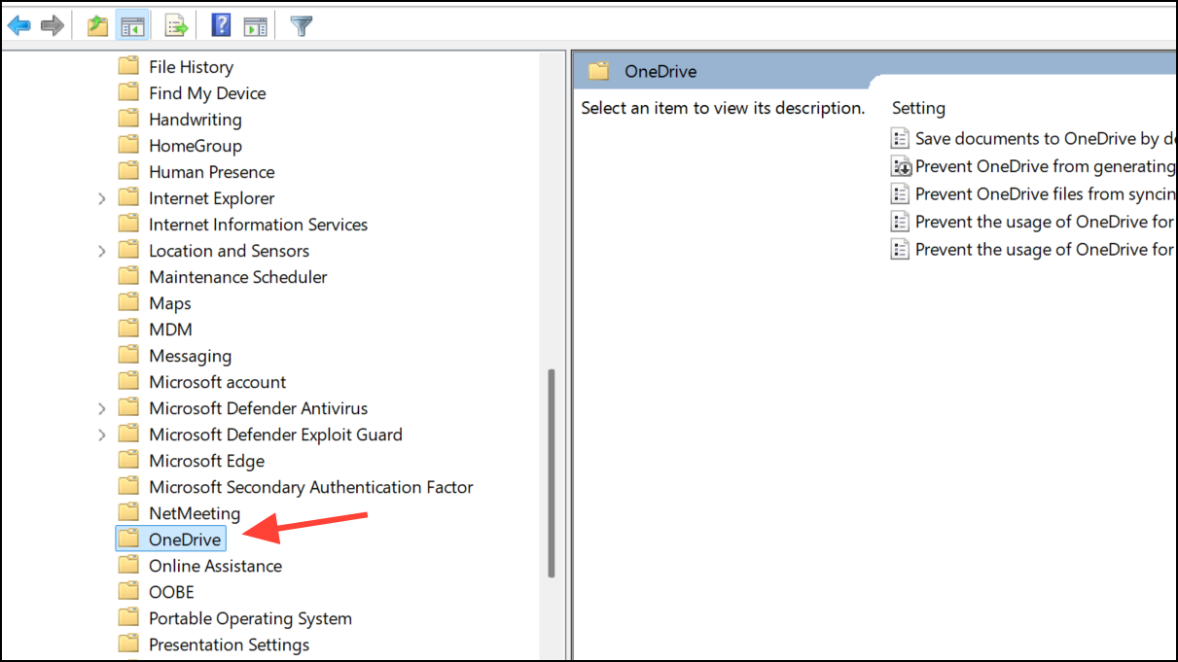Sort by the Setting column header
Image resolution: width=1178 pixels, height=662 pixels.
(918, 108)
